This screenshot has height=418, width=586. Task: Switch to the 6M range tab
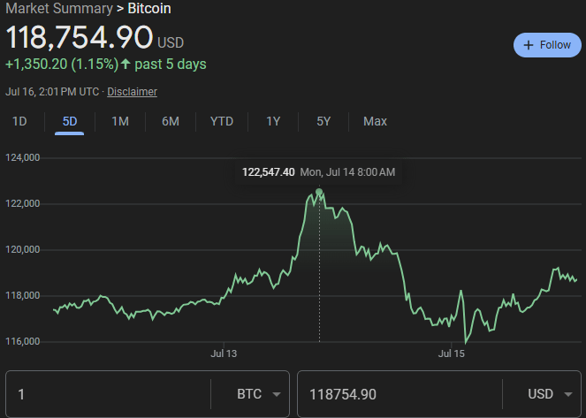point(171,121)
